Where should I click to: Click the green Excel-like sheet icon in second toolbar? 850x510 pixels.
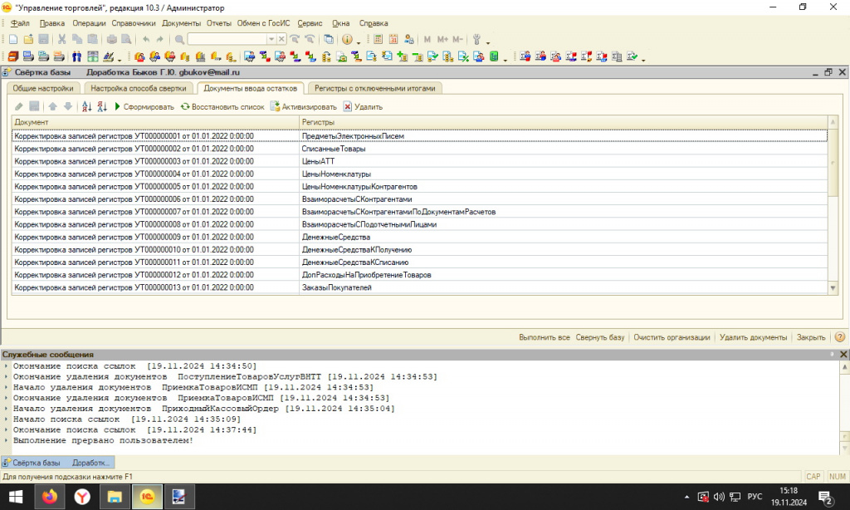pos(93,56)
